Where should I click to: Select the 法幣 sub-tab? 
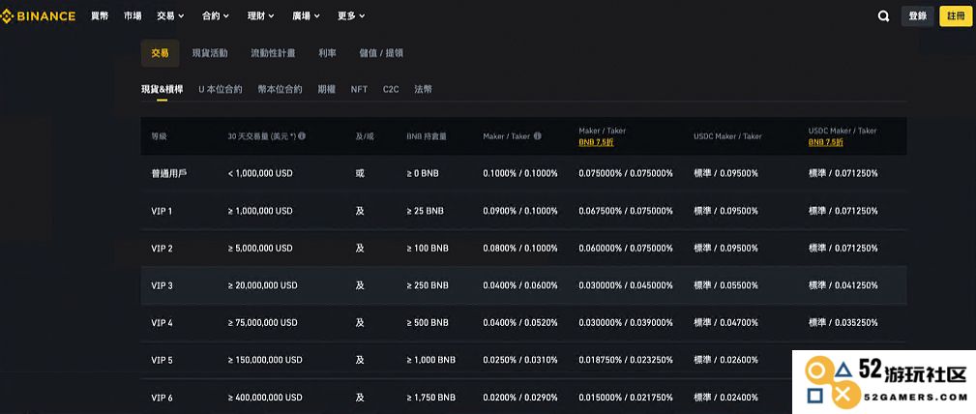(x=424, y=90)
